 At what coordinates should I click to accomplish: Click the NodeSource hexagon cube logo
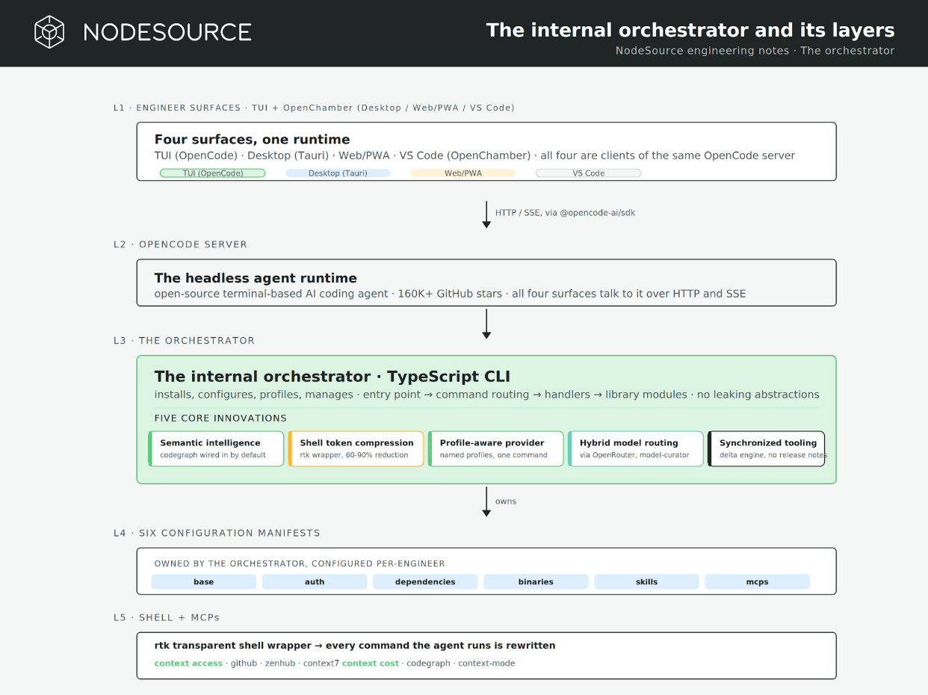(50, 32)
